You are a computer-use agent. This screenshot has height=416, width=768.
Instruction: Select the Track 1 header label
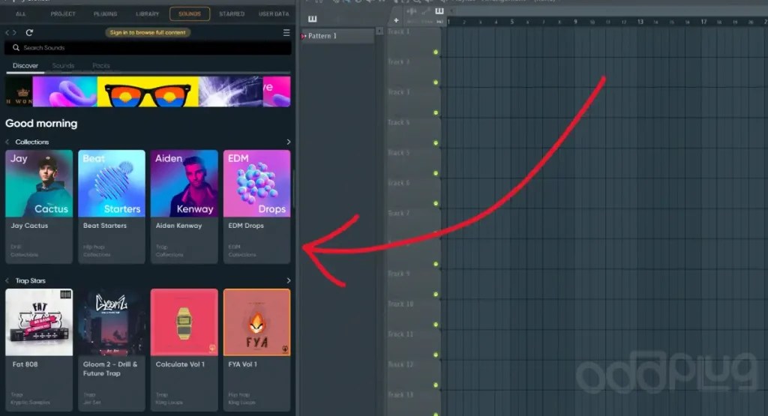click(x=399, y=31)
